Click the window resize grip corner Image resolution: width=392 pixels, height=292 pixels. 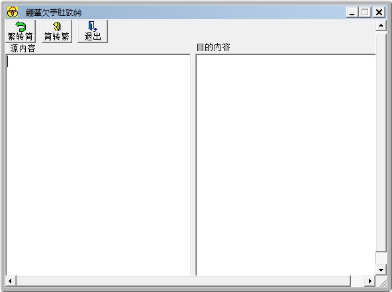[383, 282]
